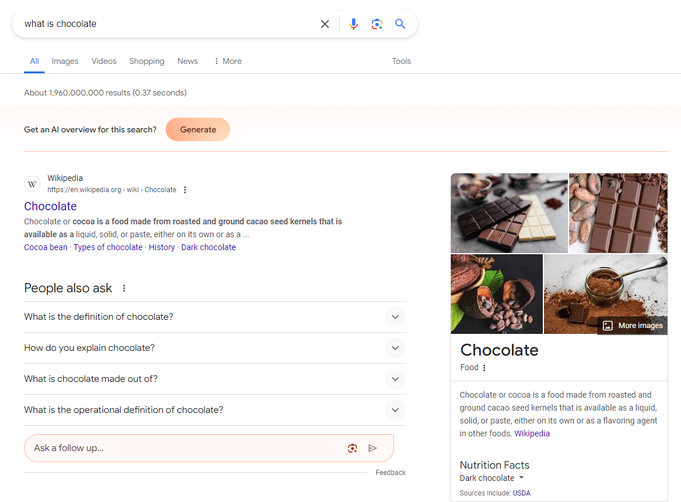The height and width of the screenshot is (502, 681).
Task: Open the Tools menu
Action: coord(401,62)
